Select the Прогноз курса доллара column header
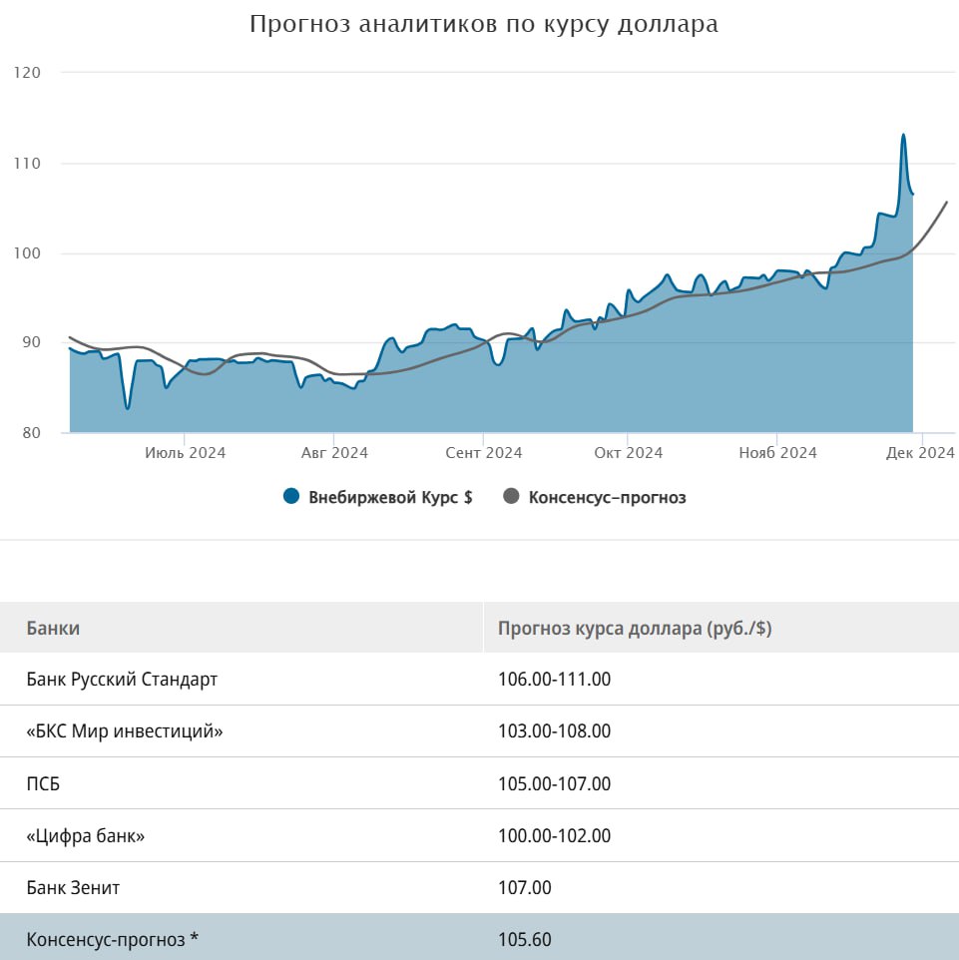 pos(634,629)
